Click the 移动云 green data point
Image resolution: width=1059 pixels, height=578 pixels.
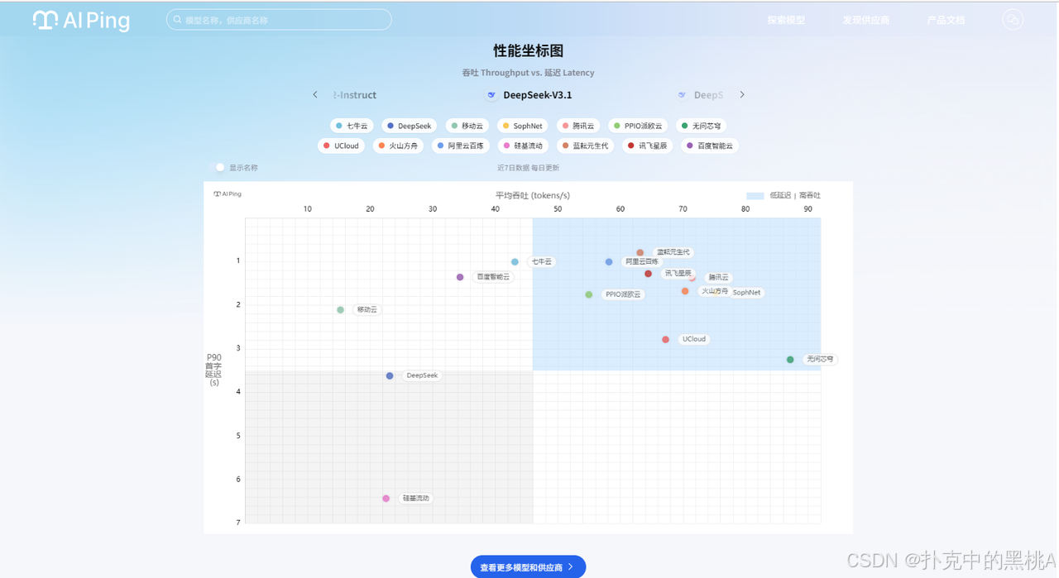point(340,310)
